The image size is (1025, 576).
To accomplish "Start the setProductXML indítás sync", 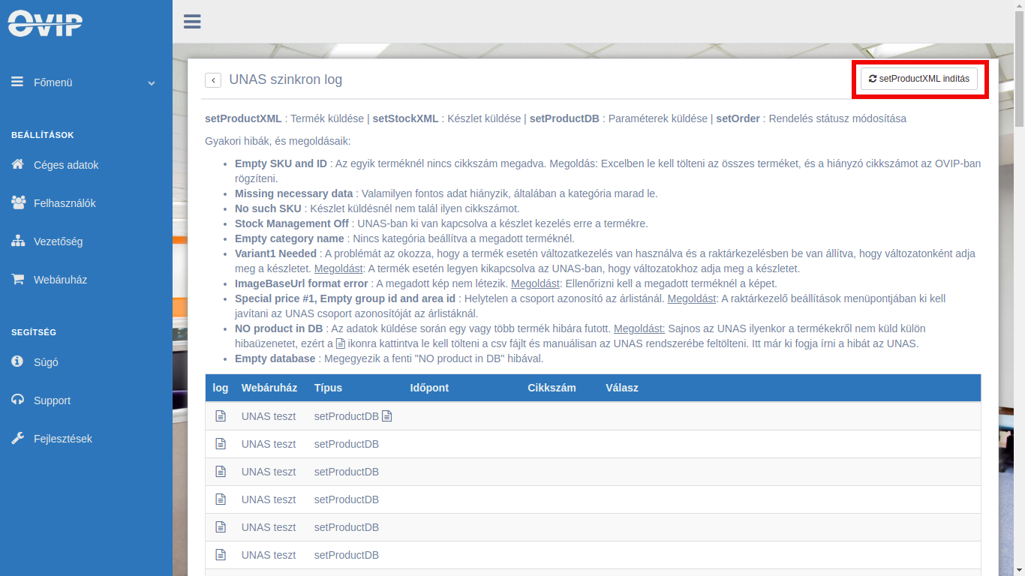I will (x=919, y=79).
